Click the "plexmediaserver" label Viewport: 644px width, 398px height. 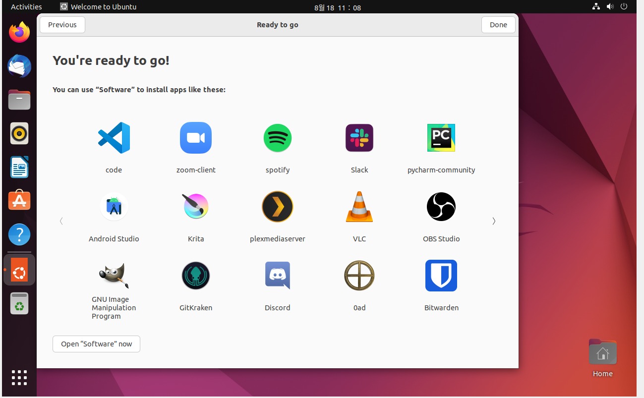coord(278,239)
